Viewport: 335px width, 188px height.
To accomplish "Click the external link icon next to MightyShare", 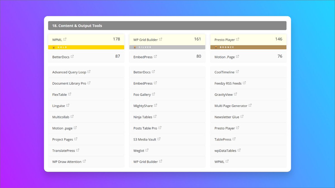I will [155, 105].
